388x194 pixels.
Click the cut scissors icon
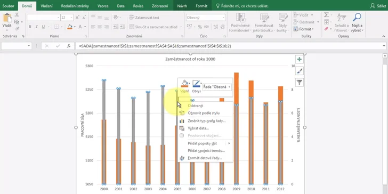(17, 15)
